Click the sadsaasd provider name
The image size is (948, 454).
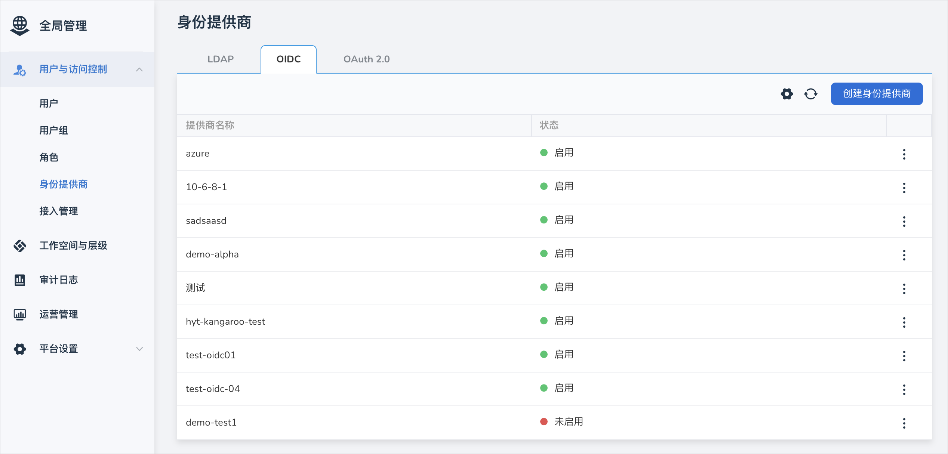point(206,220)
